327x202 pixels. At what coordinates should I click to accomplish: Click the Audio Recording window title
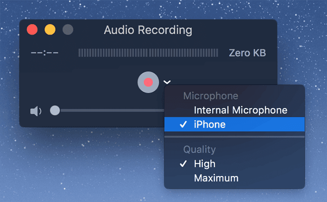click(x=148, y=30)
